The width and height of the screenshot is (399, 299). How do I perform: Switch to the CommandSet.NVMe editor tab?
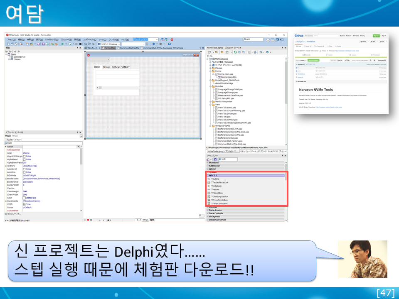128,48
